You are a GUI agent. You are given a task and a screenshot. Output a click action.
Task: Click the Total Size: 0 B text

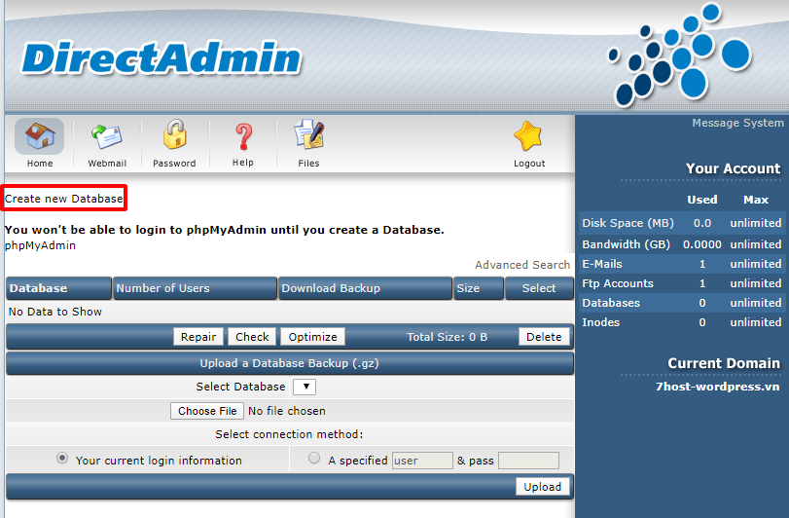point(447,337)
